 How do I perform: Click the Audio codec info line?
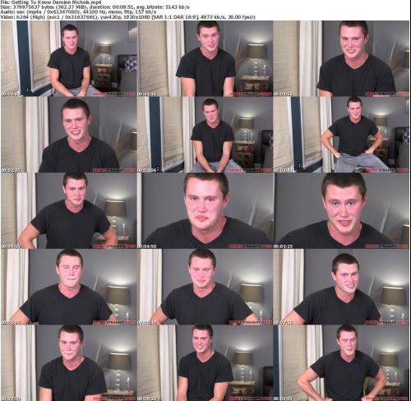click(x=78, y=12)
